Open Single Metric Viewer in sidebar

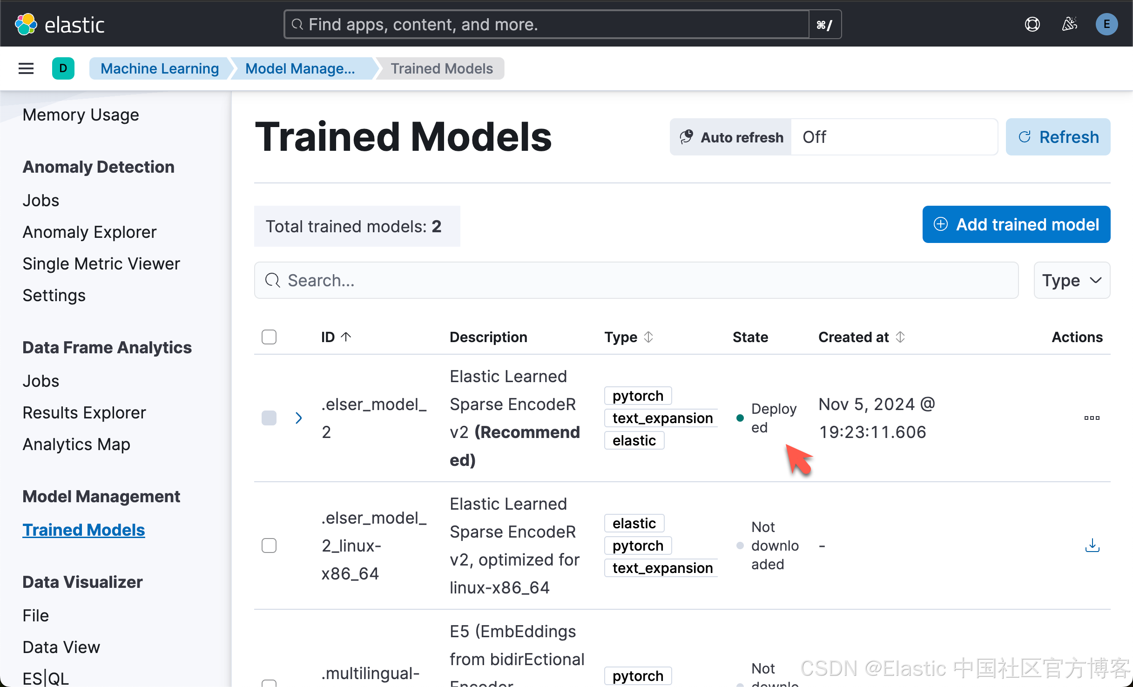click(x=101, y=263)
